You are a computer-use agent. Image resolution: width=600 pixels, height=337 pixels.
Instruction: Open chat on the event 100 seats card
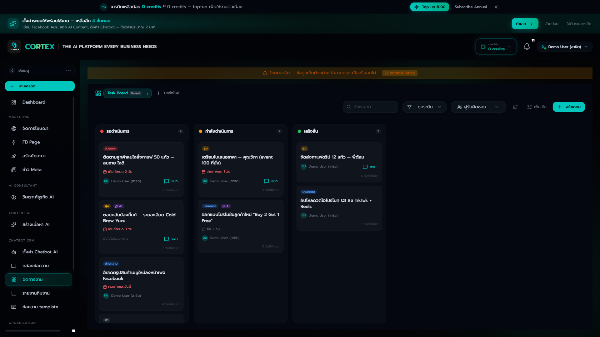coord(271,181)
